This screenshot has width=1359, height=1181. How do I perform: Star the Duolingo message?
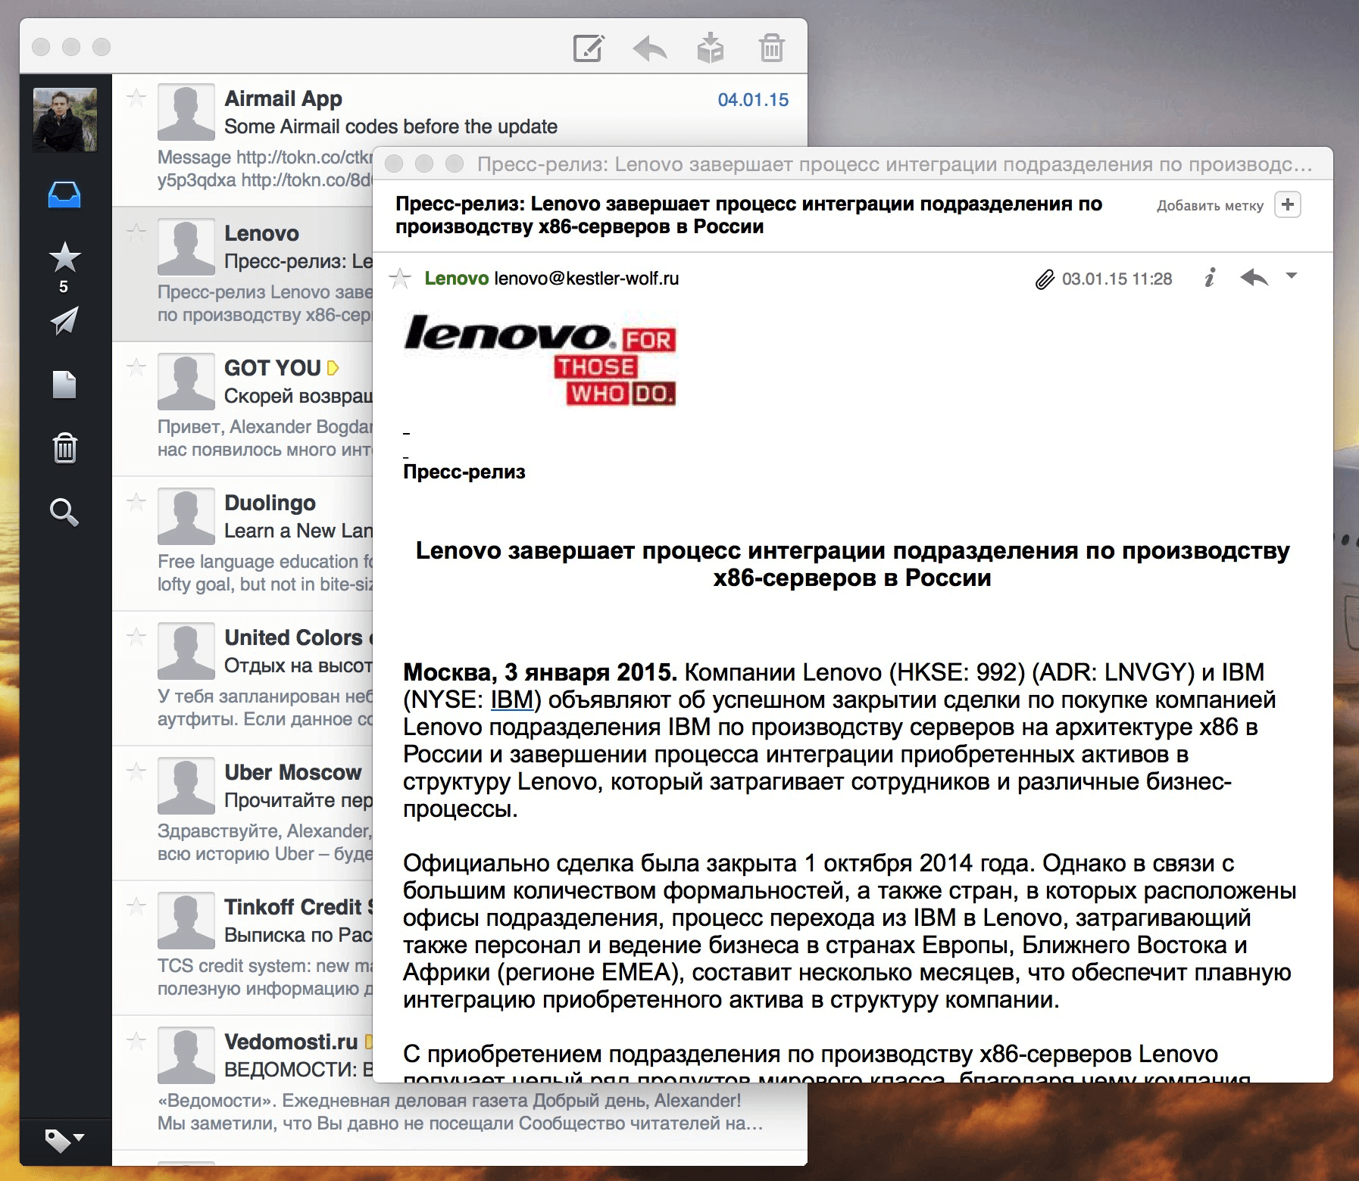coord(136,502)
